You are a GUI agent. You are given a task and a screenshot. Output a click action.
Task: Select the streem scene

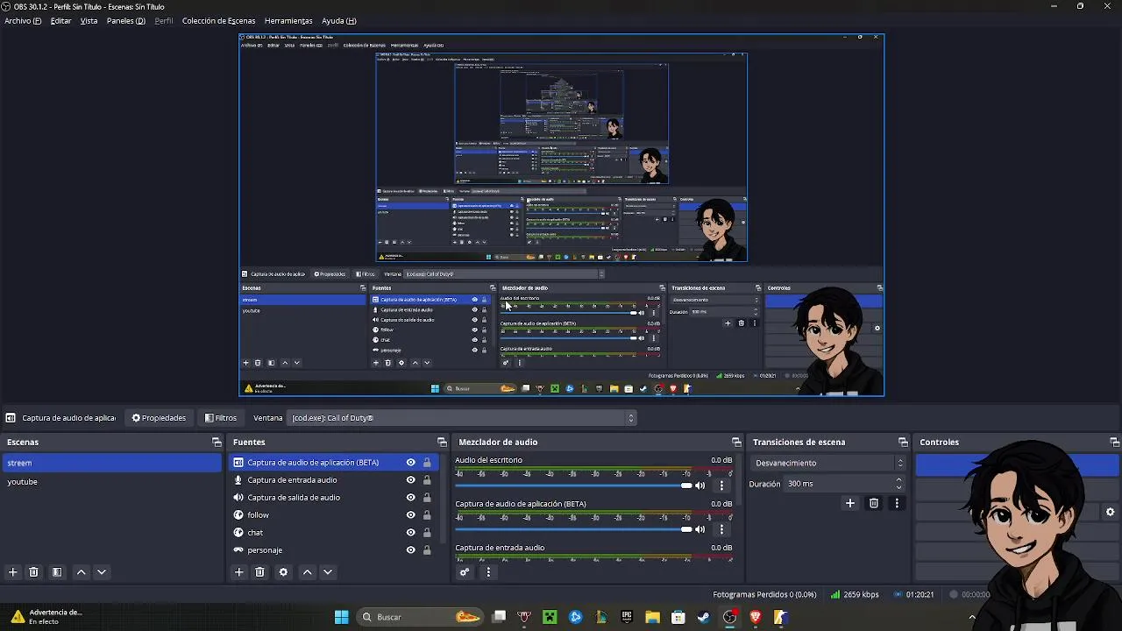point(111,463)
